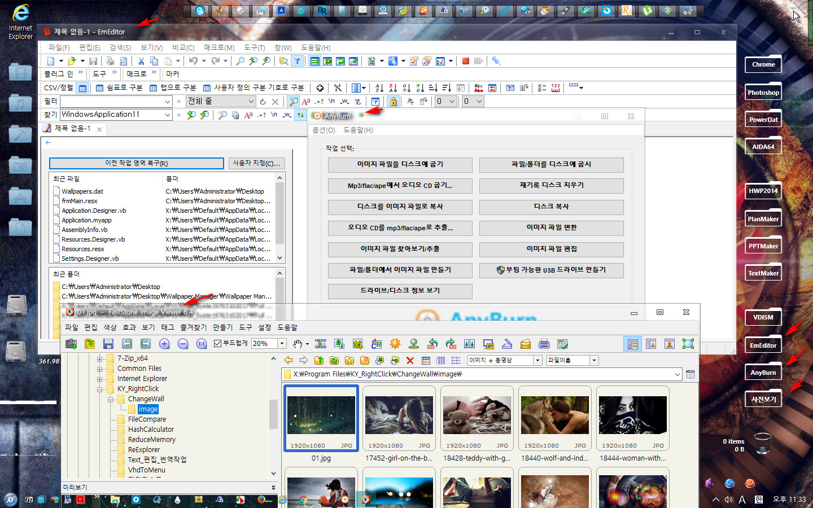Click EmEditor Undo arrow icon
This screenshot has height=508, width=813.
193,61
